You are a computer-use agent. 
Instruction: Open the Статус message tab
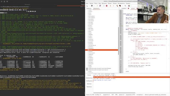(89, 75)
